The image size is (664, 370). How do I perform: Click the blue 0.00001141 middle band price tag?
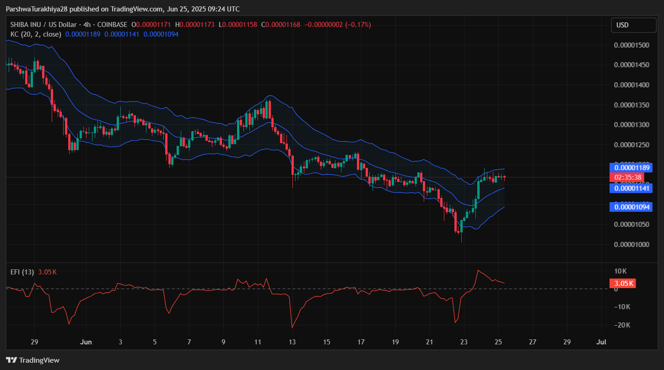coord(632,188)
